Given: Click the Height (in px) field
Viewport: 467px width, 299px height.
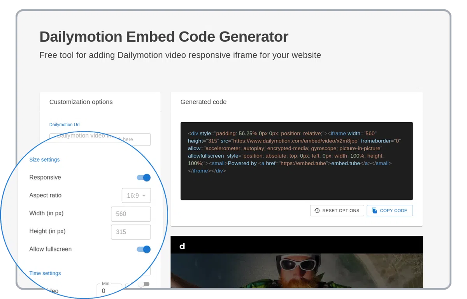Looking at the screenshot, I should [x=131, y=232].
